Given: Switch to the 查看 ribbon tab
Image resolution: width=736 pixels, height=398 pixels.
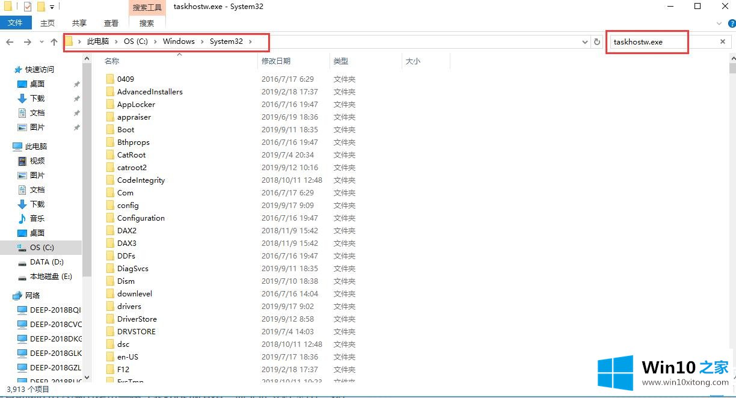Looking at the screenshot, I should (x=111, y=23).
